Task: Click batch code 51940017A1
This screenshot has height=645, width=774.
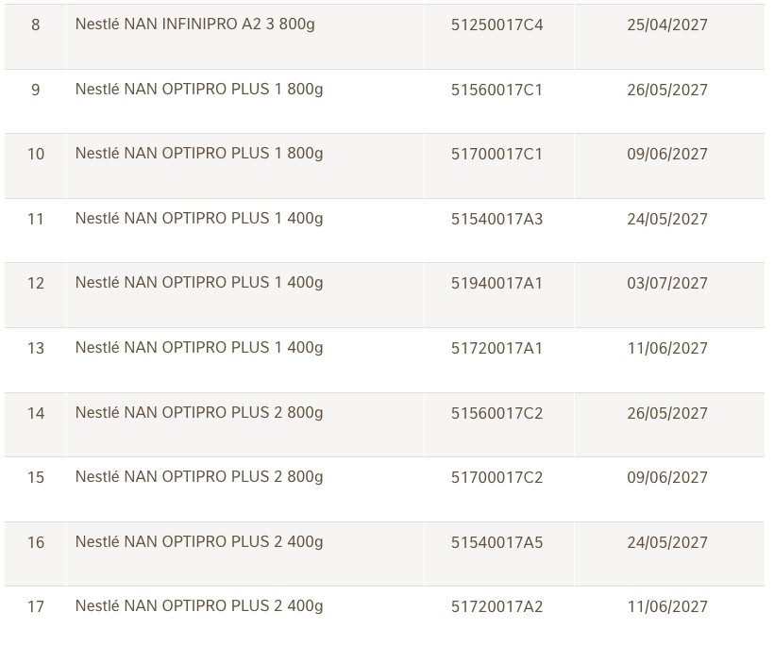Action: point(496,283)
